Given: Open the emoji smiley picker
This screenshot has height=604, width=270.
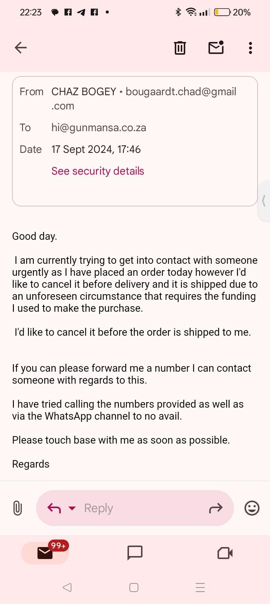Looking at the screenshot, I should [252, 508].
